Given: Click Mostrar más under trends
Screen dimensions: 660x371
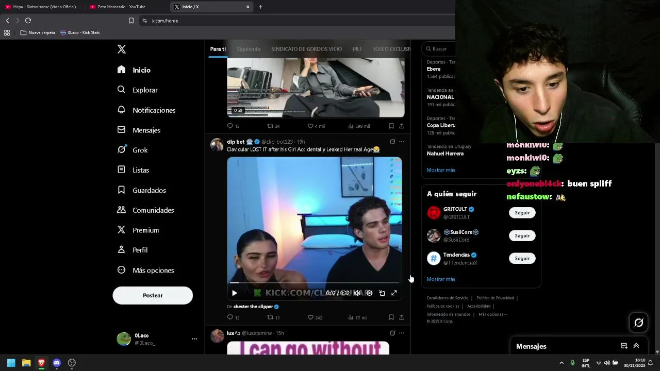Looking at the screenshot, I should tap(441, 170).
